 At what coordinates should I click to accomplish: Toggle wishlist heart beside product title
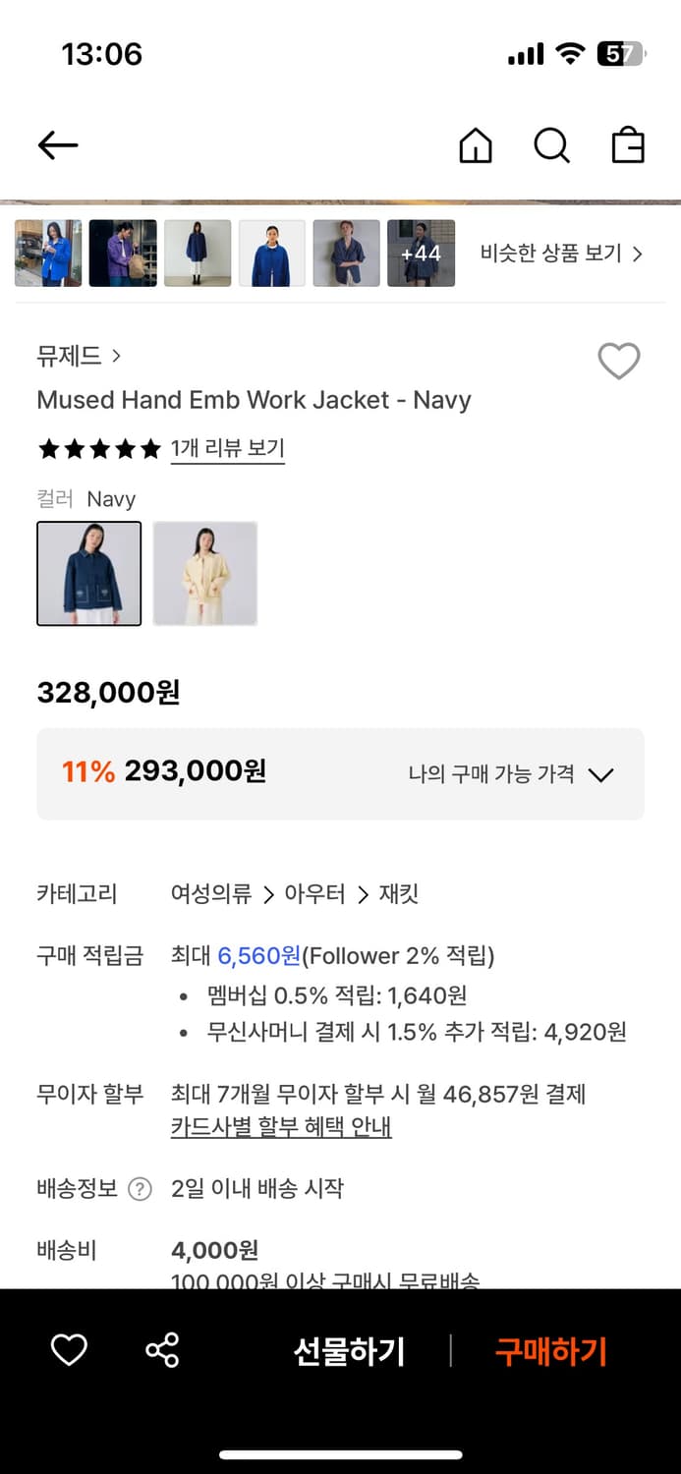coord(619,362)
